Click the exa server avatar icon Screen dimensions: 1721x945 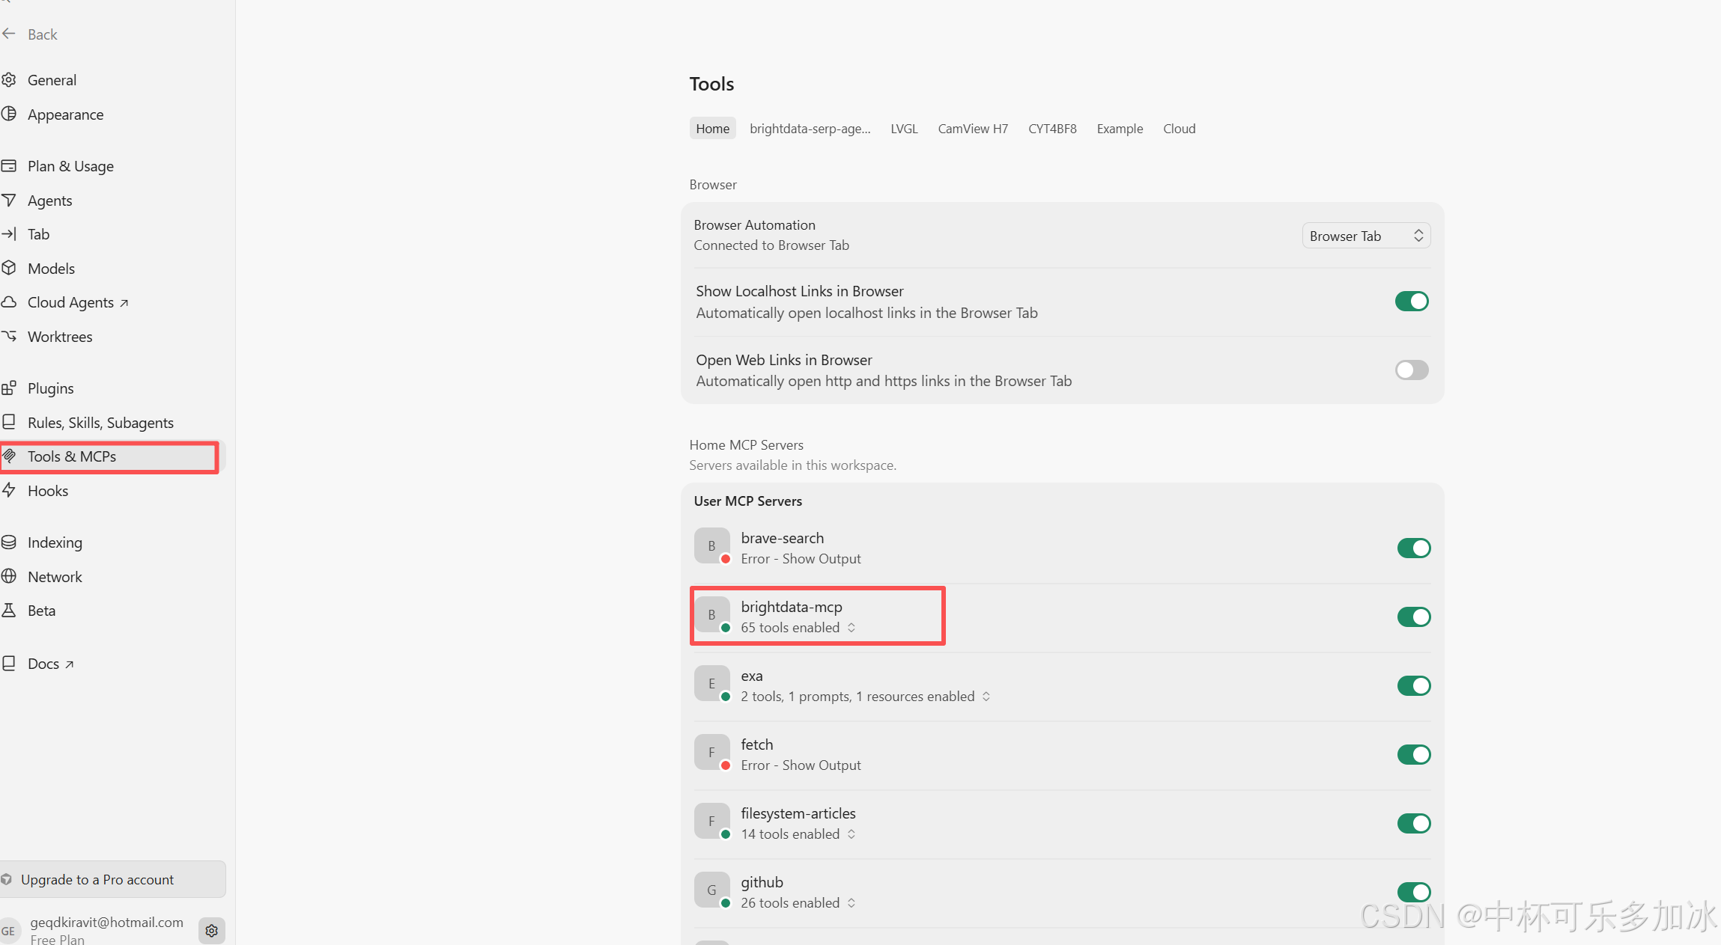point(712,684)
